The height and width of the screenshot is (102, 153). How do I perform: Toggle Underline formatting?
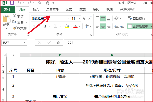click(45, 26)
